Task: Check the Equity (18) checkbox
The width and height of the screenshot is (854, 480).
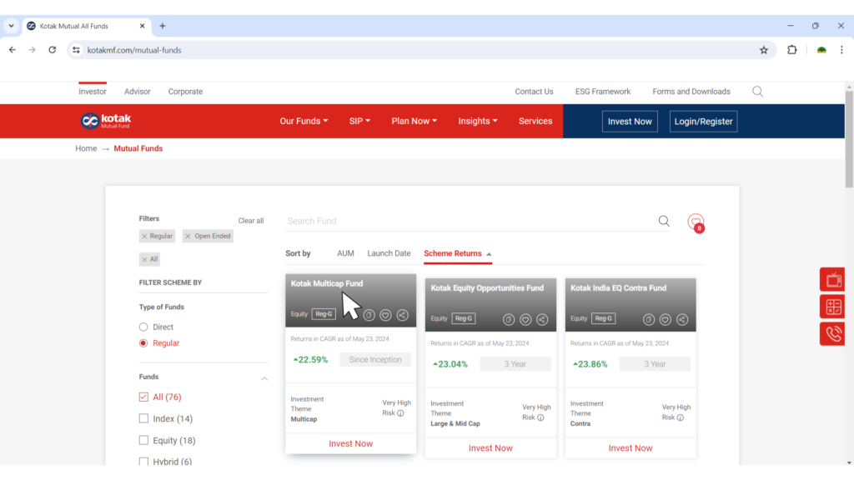Action: (143, 440)
